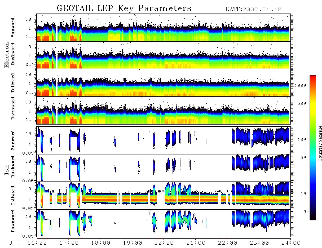This screenshot has height=248, width=322.
Task: Click the Ion Duskward panel label
Action: point(13,167)
